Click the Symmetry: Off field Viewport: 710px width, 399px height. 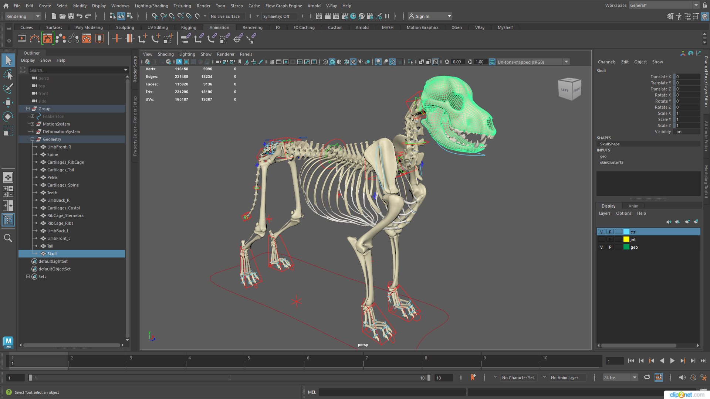point(279,16)
